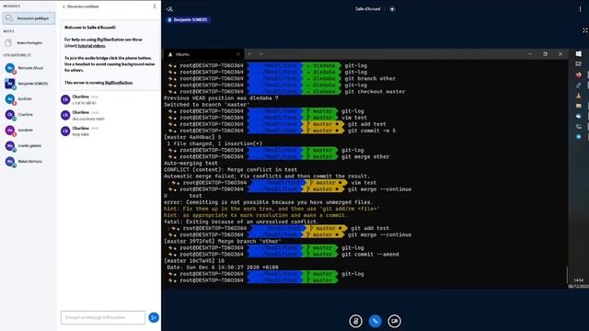This screenshot has width=589, height=331.
Task: Open the chat options three-dot menu
Action: tap(155, 6)
